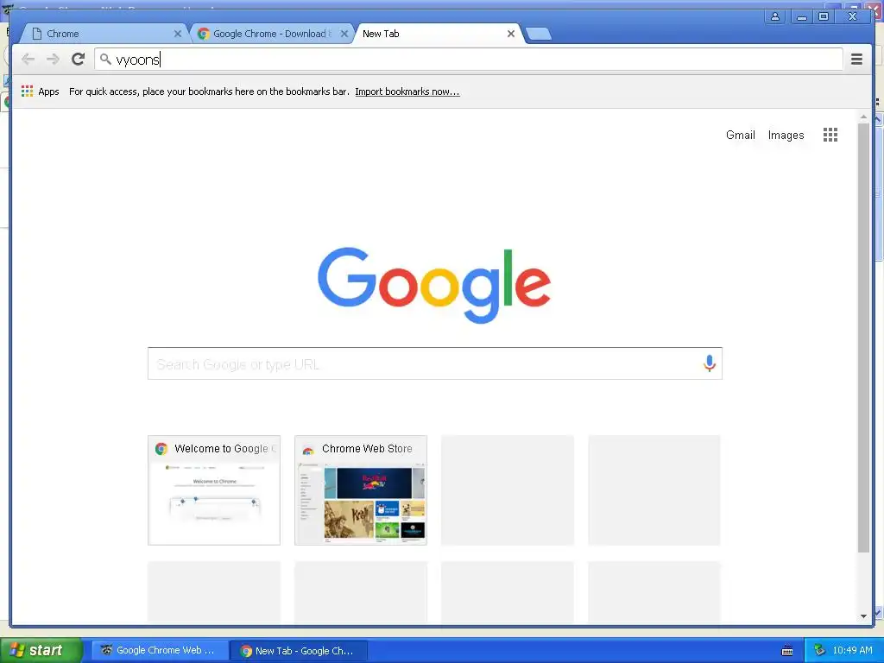Viewport: 884px width, 663px height.
Task: Click the Google logo
Action: [434, 285]
